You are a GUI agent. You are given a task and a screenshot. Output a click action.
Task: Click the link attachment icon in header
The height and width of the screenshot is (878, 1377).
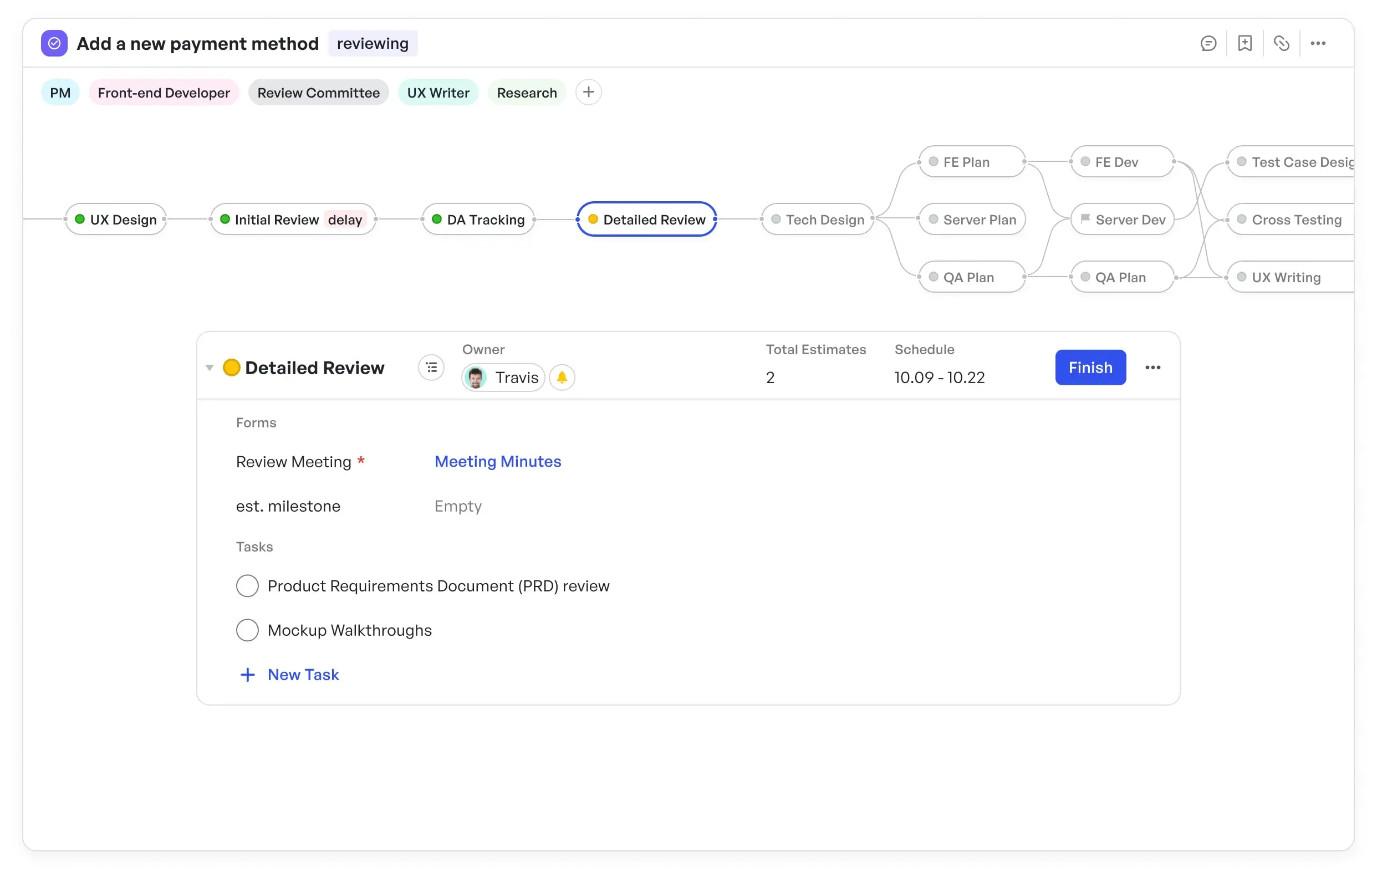[1281, 43]
